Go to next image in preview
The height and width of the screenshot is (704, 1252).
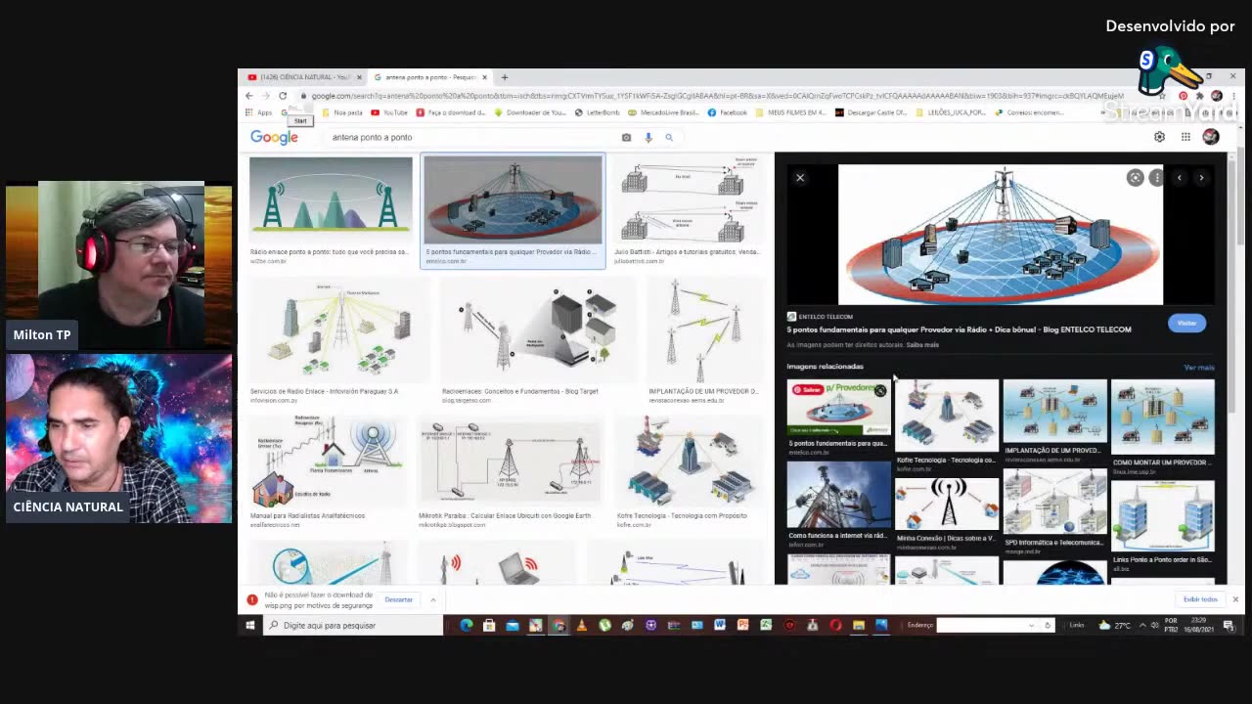(1201, 178)
